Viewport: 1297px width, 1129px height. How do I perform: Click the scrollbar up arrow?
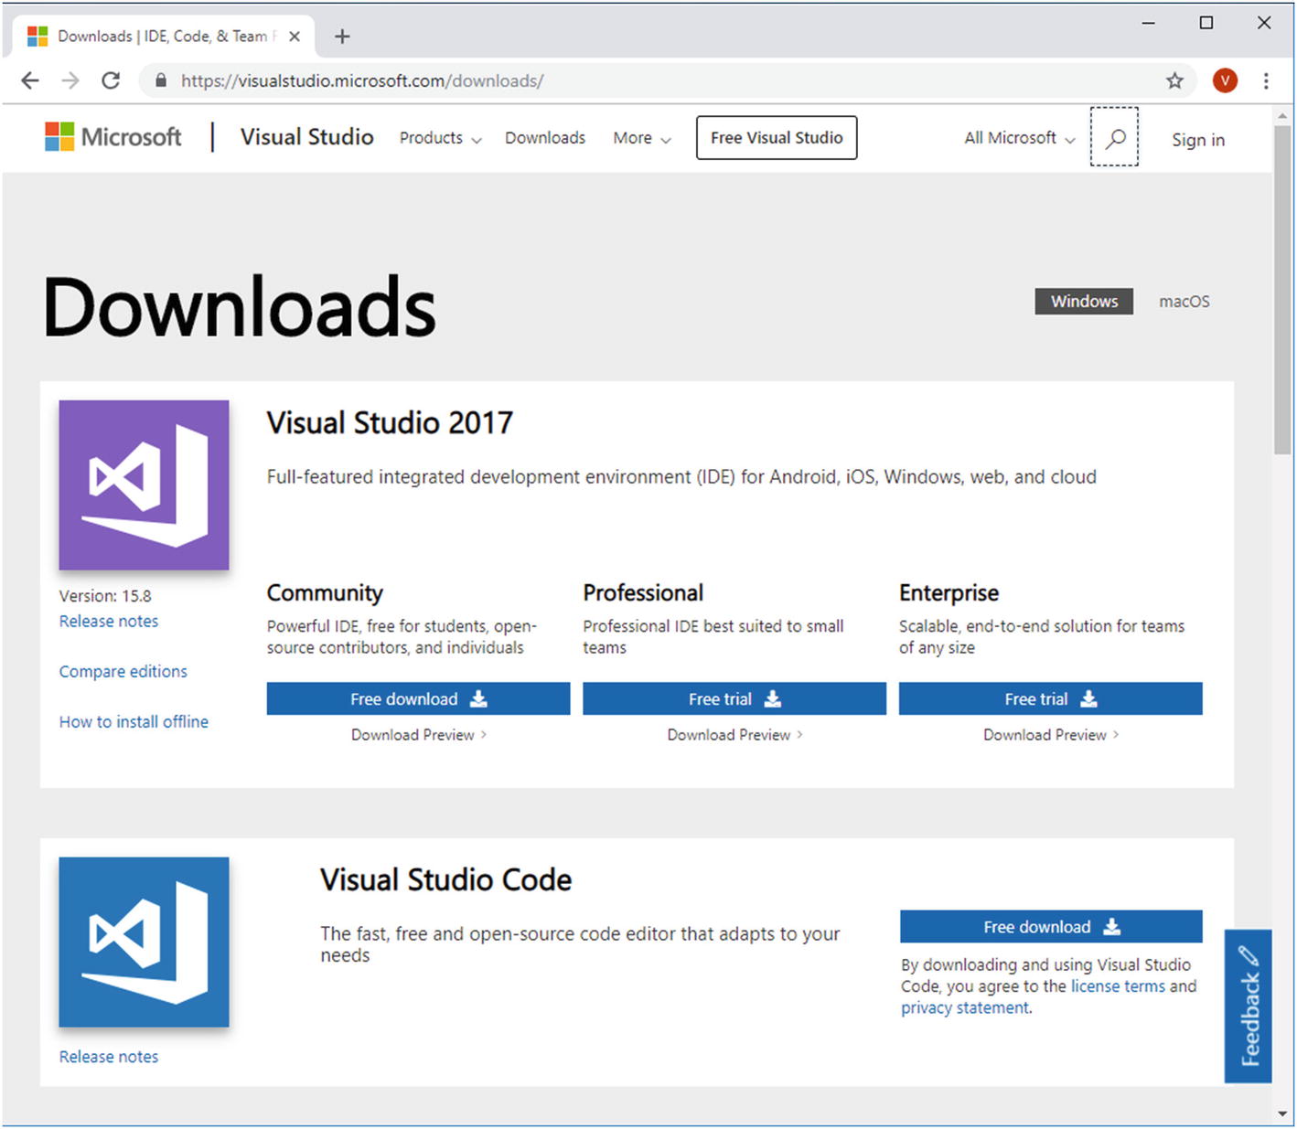point(1282,115)
